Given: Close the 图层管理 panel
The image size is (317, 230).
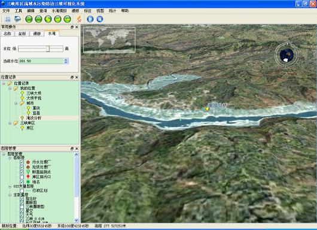Looking at the screenshot, I should click(x=77, y=149).
